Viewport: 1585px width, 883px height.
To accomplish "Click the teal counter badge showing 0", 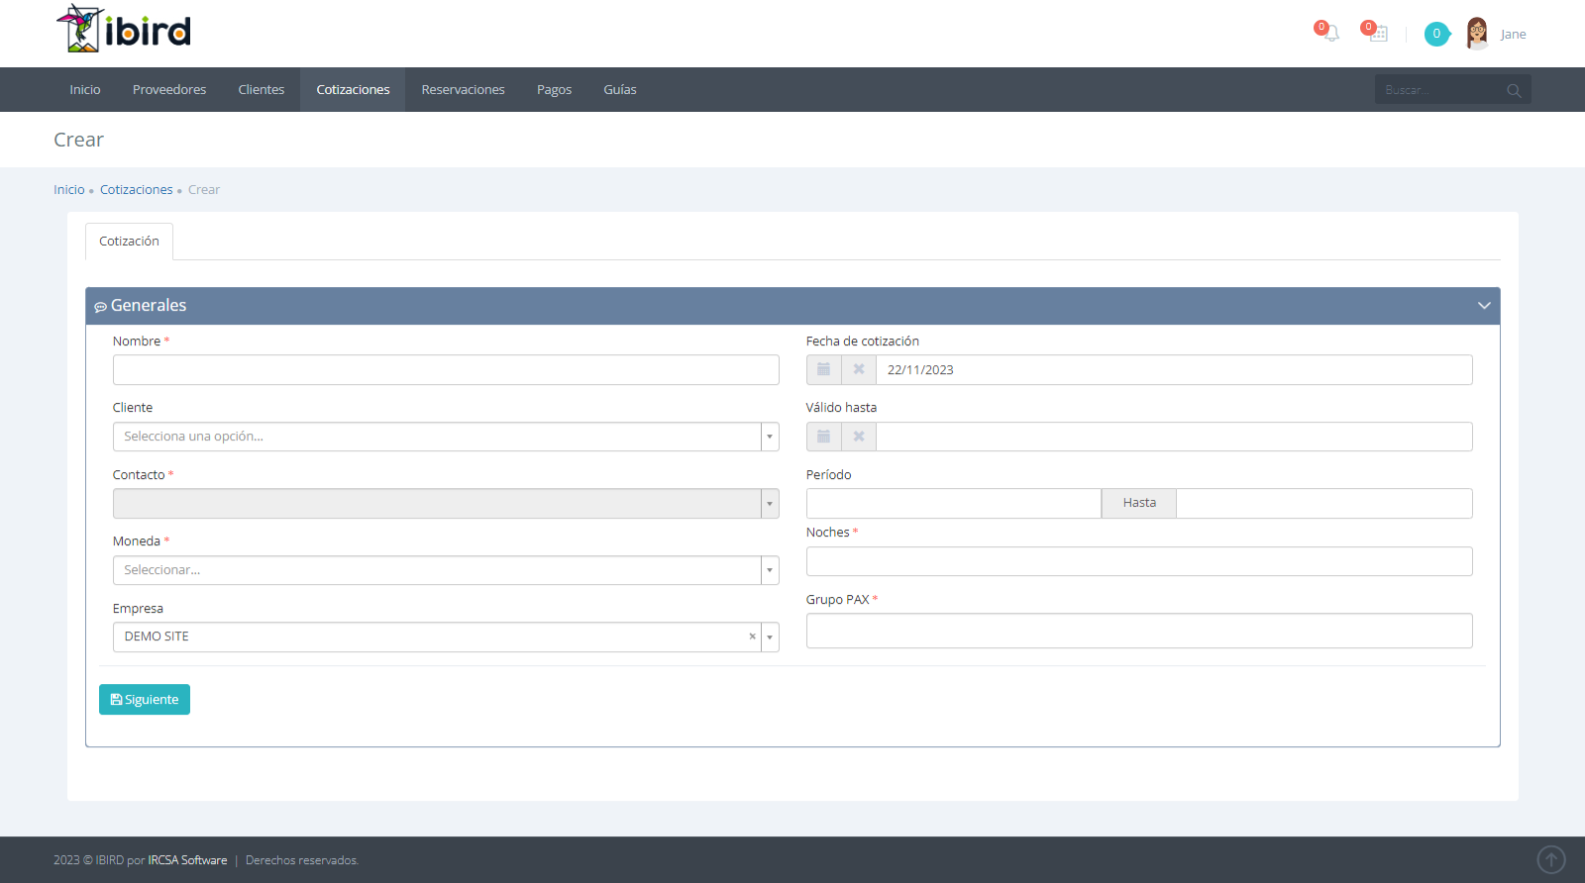I will 1436,34.
